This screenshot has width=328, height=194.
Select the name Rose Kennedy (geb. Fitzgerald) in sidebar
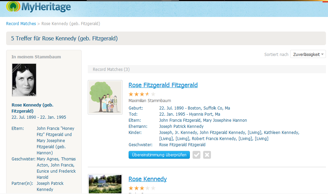(32, 108)
